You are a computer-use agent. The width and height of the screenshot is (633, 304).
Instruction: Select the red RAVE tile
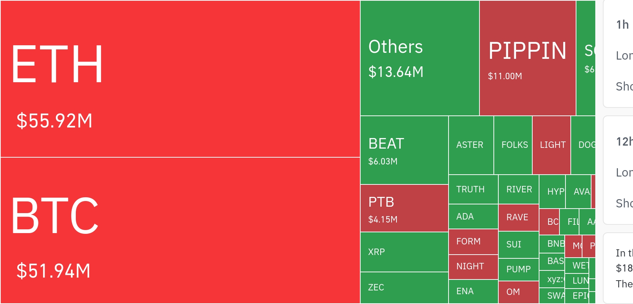pyautogui.click(x=518, y=218)
